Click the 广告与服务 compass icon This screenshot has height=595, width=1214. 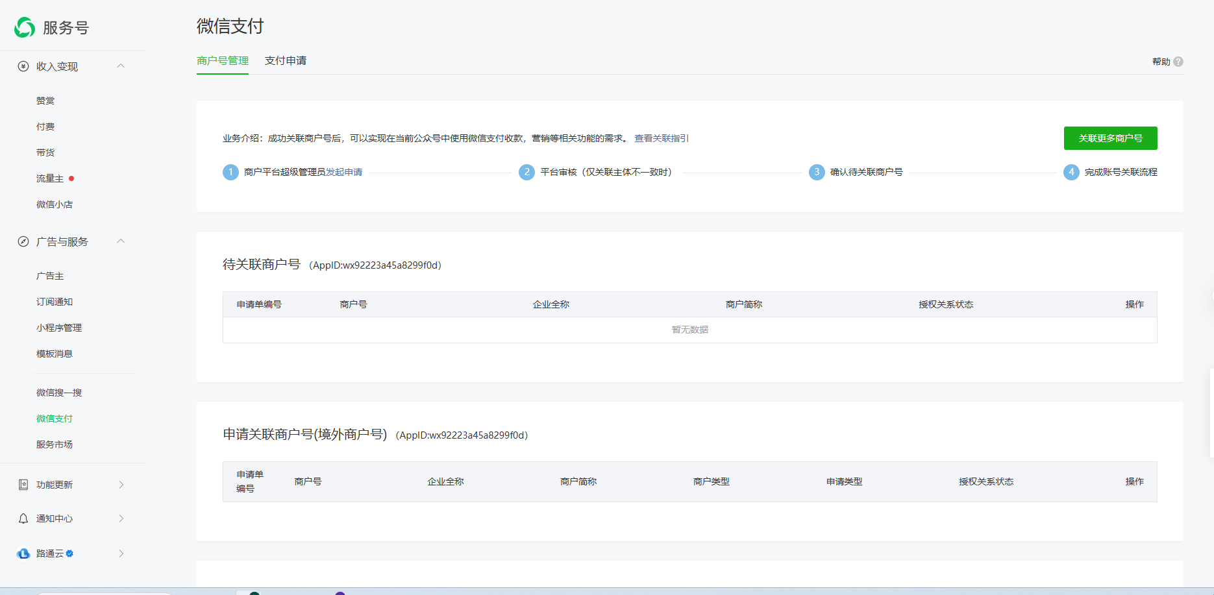click(x=23, y=241)
